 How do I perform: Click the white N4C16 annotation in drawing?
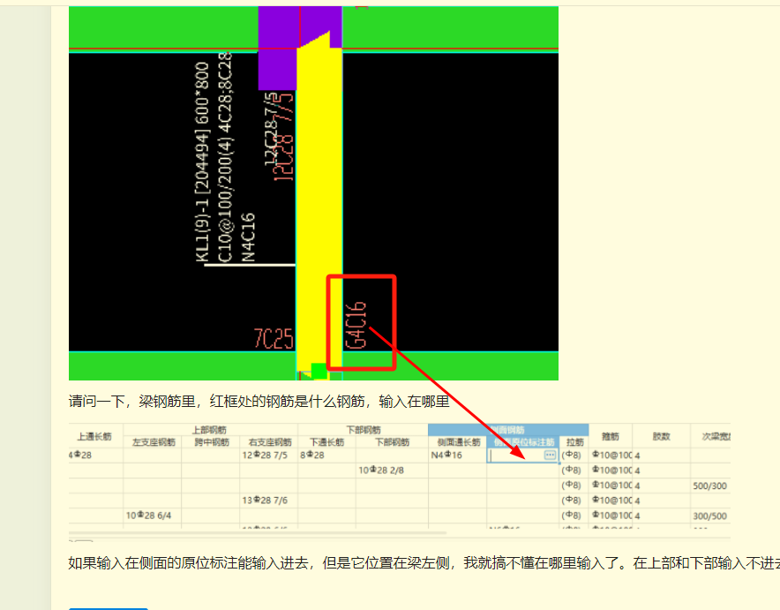click(248, 237)
